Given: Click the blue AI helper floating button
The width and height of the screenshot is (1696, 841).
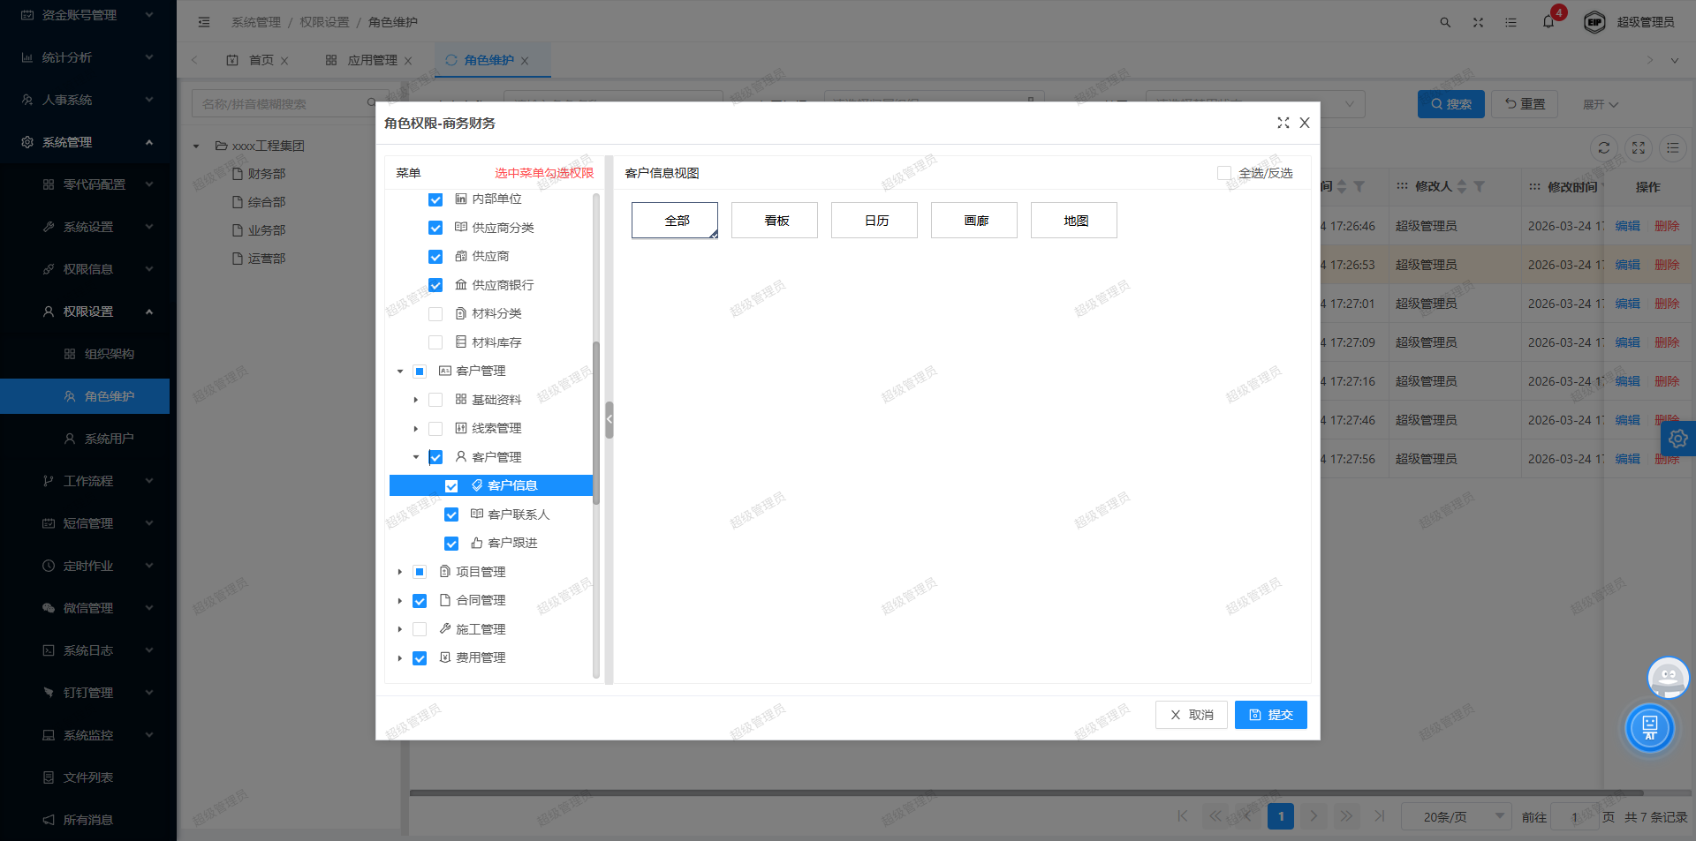Looking at the screenshot, I should coord(1649,728).
